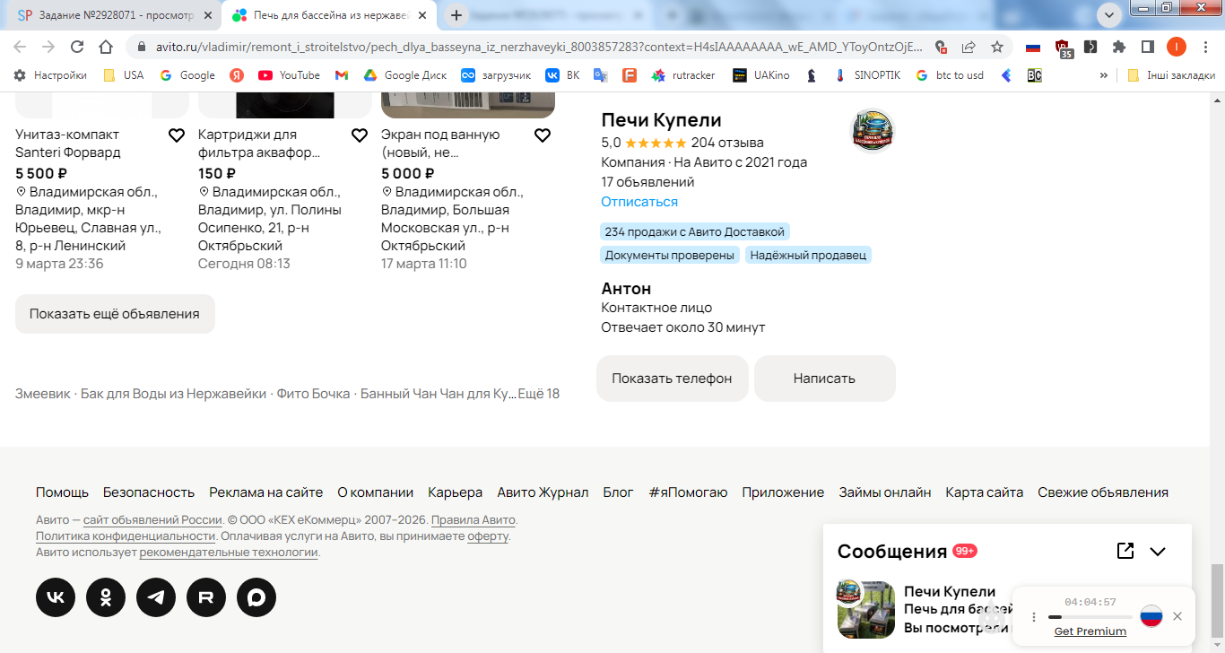Open Свежие объявления footer link
1225x653 pixels.
click(1103, 492)
